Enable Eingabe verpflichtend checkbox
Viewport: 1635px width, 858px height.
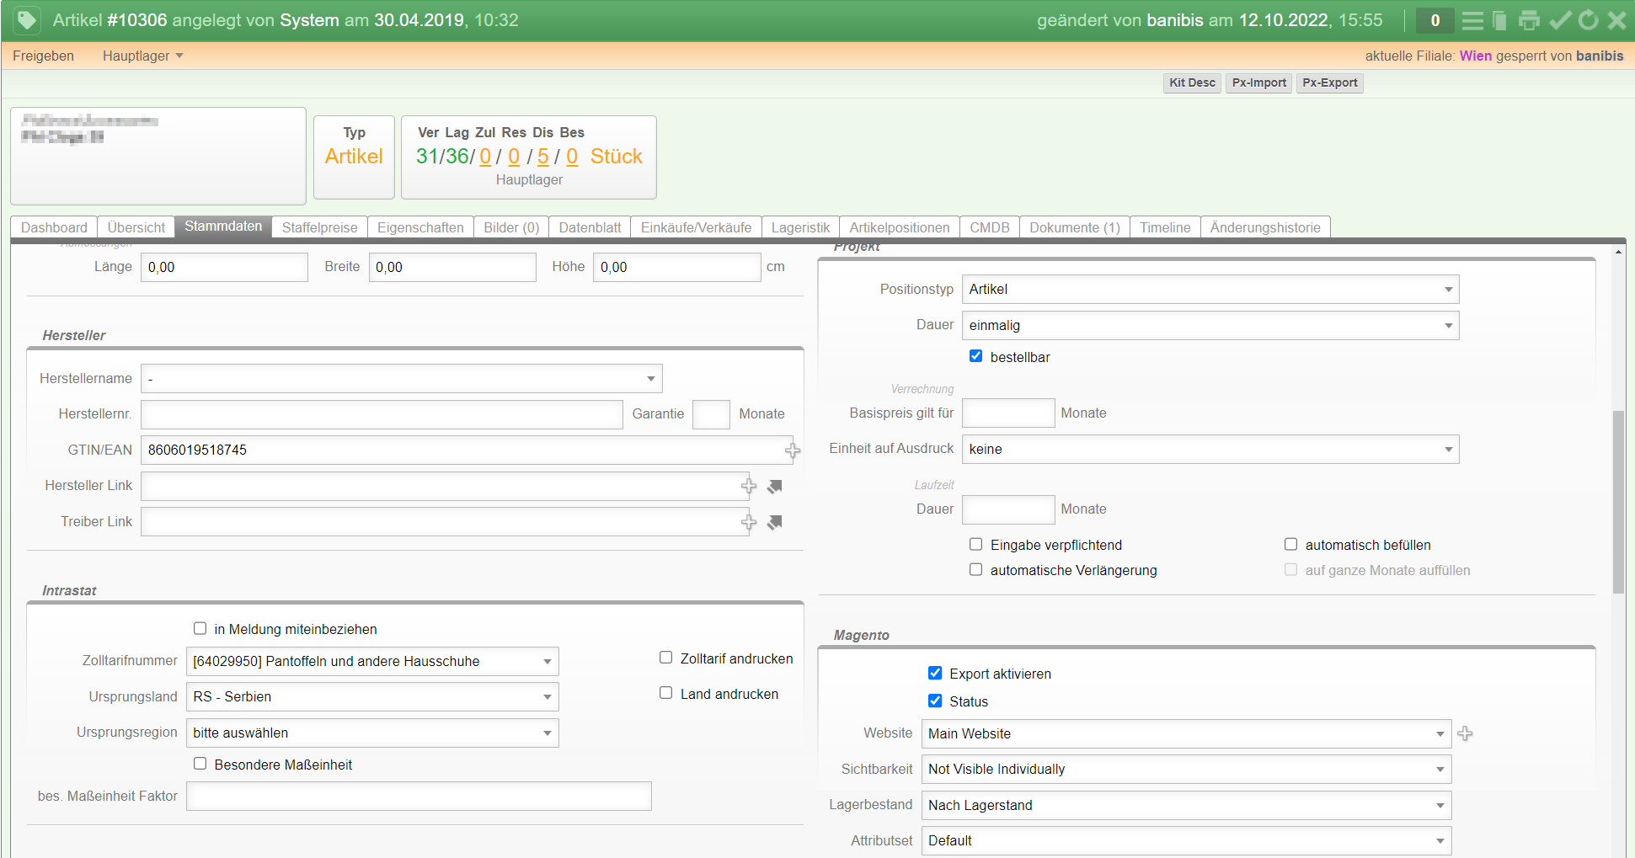pos(975,544)
